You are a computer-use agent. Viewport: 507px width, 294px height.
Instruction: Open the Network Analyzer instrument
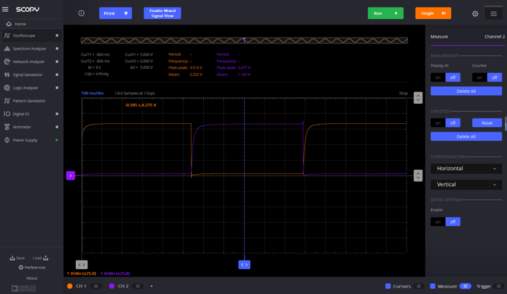31,62
